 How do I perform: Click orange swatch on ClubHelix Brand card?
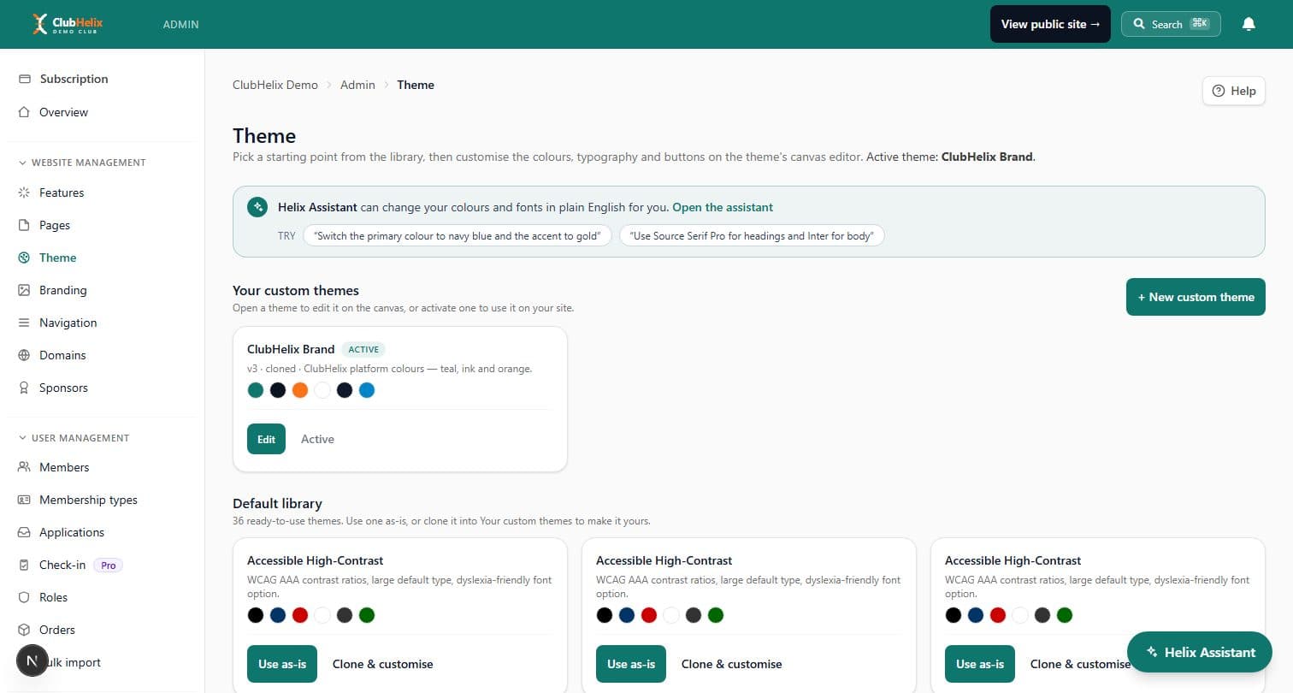point(299,390)
